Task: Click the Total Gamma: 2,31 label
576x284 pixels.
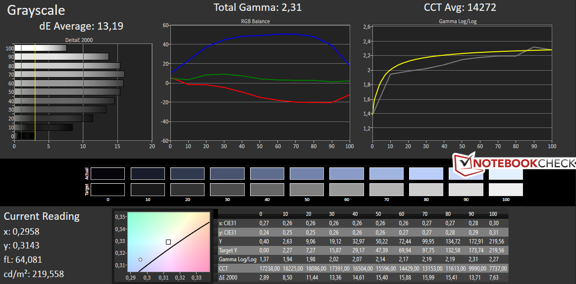Action: (x=258, y=7)
